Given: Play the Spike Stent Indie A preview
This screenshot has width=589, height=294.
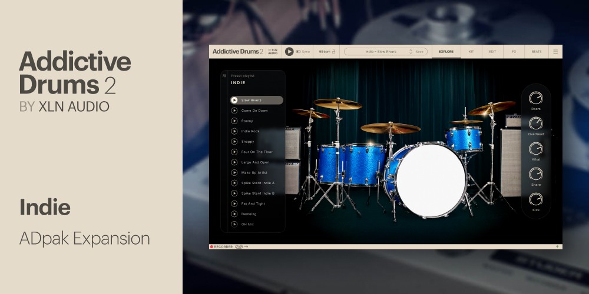Looking at the screenshot, I should click(x=234, y=183).
